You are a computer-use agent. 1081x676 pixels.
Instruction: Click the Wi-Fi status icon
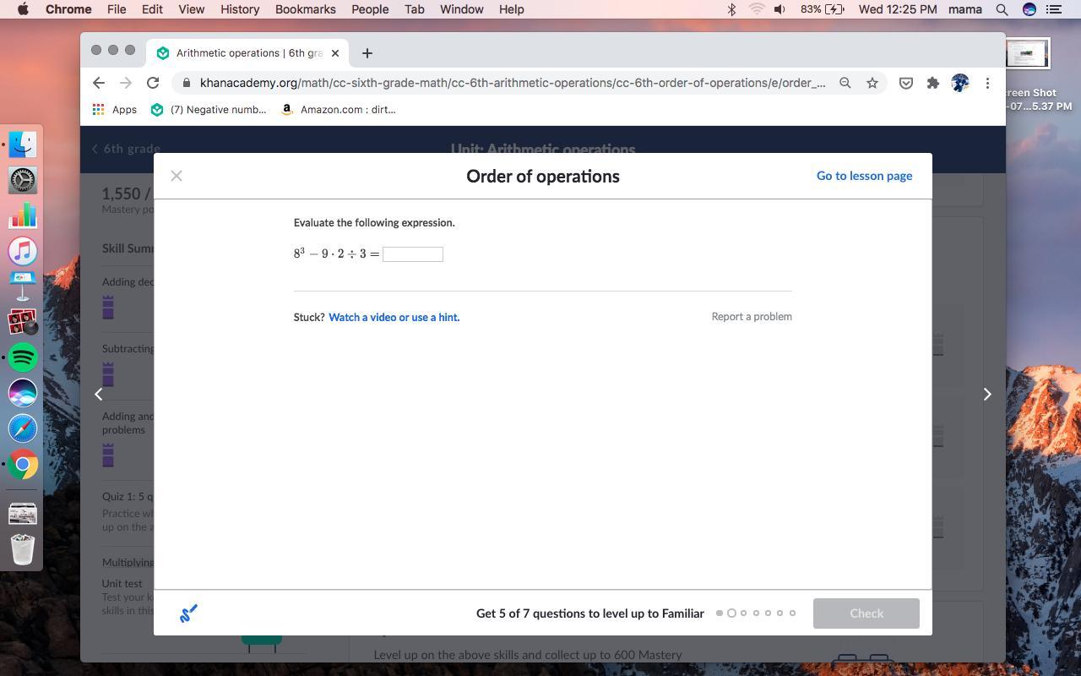[x=756, y=9]
